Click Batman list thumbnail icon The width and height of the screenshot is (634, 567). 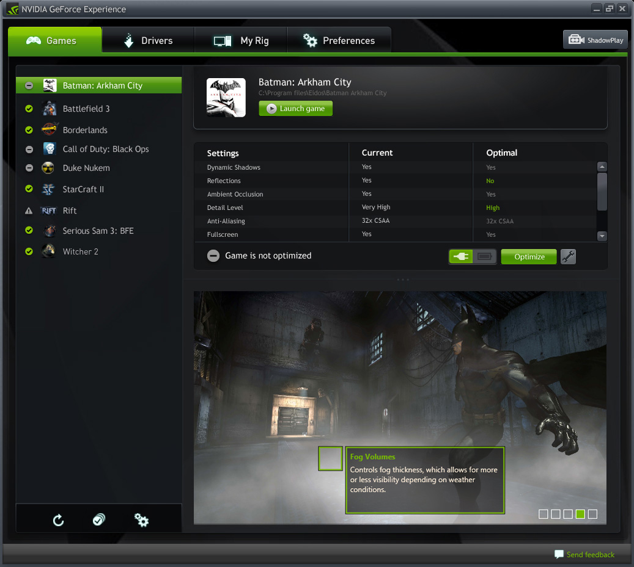50,85
